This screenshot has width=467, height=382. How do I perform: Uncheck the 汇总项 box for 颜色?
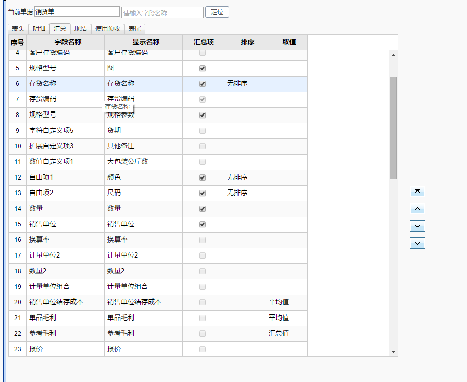pos(203,177)
